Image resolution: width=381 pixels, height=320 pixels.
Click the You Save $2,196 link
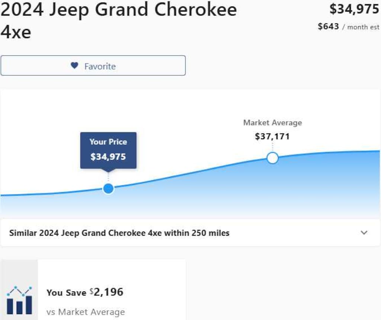pos(85,292)
